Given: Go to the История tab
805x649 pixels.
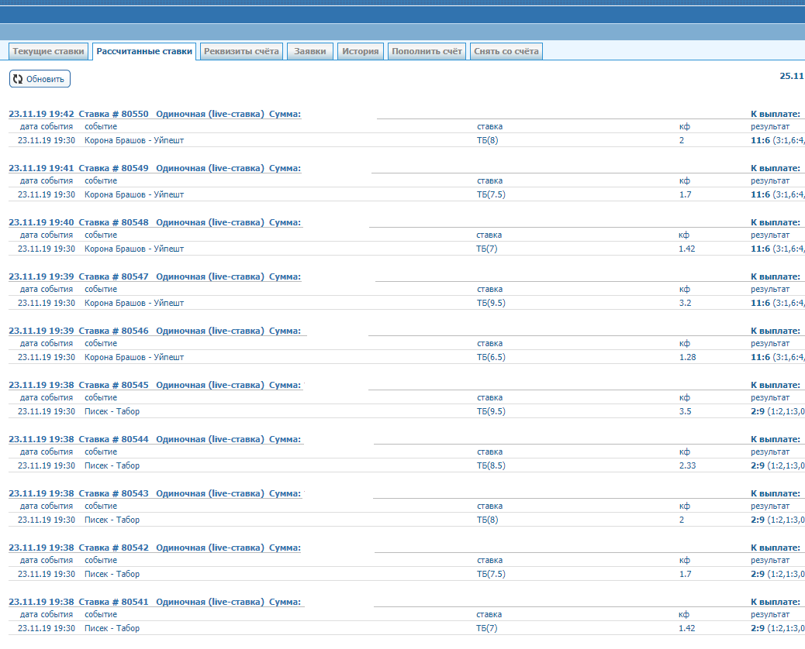Looking at the screenshot, I should [x=361, y=52].
